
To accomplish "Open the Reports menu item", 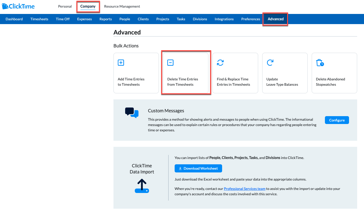I will (106, 19).
